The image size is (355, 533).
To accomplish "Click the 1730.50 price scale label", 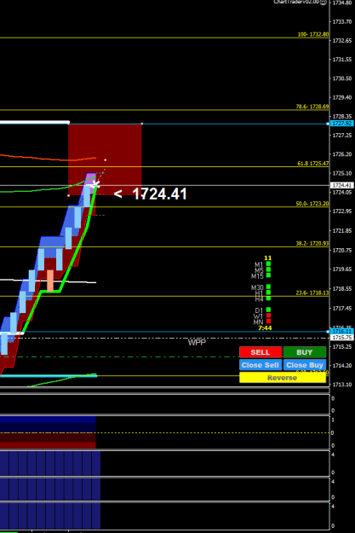I will [x=341, y=78].
